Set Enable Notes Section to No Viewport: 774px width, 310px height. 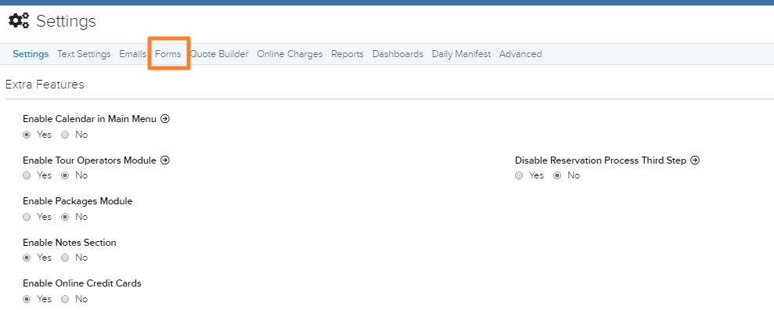click(x=65, y=258)
